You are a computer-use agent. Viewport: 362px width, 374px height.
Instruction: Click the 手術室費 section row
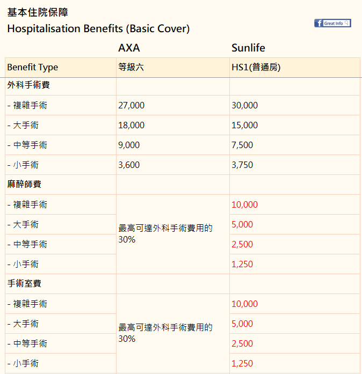click(x=183, y=284)
